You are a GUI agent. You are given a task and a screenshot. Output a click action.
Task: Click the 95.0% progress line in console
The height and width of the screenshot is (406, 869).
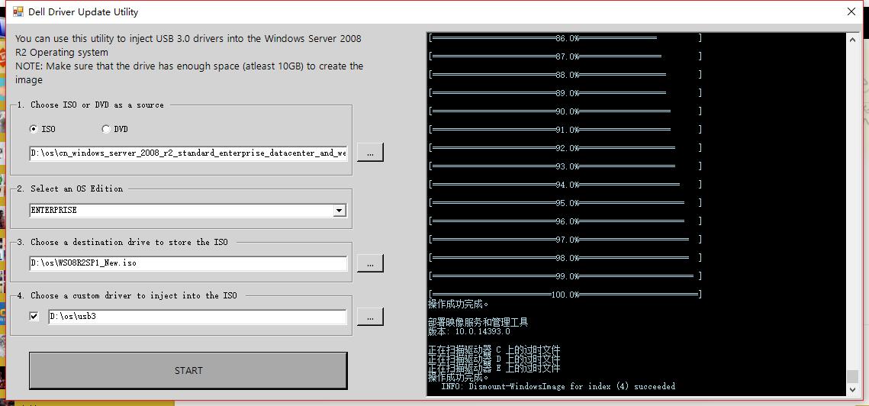click(x=565, y=202)
